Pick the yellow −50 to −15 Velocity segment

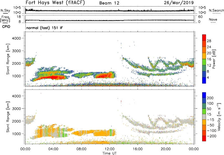pyautogui.click(x=204, y=122)
